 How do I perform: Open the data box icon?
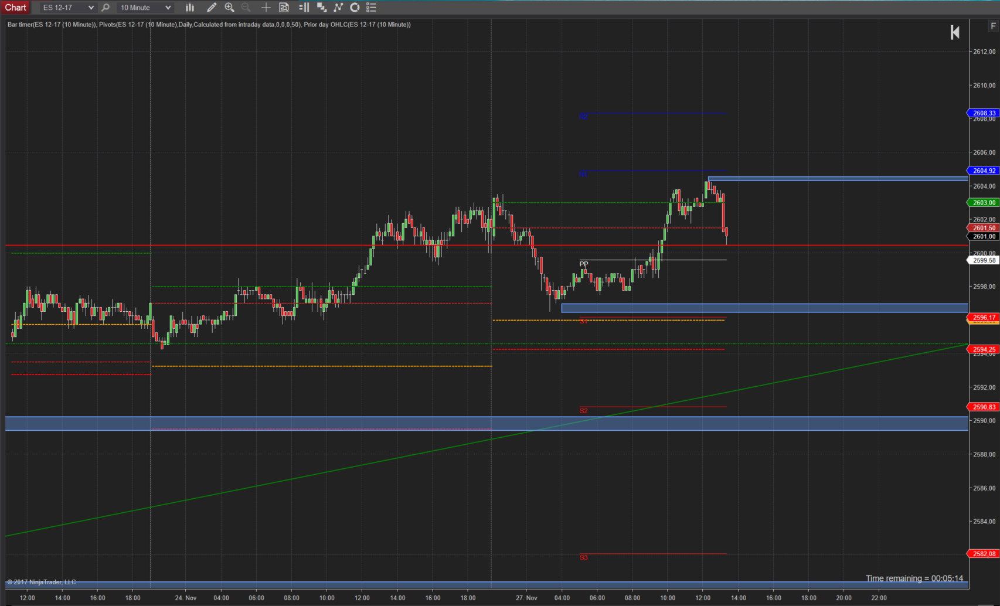[284, 8]
